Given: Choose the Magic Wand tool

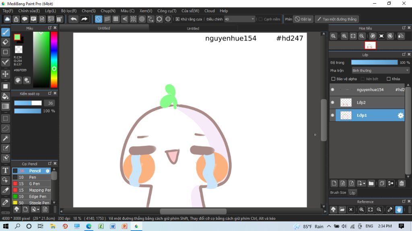Looking at the screenshot, I should click(6, 138).
